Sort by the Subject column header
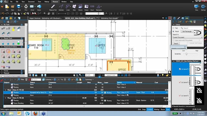 (7, 82)
